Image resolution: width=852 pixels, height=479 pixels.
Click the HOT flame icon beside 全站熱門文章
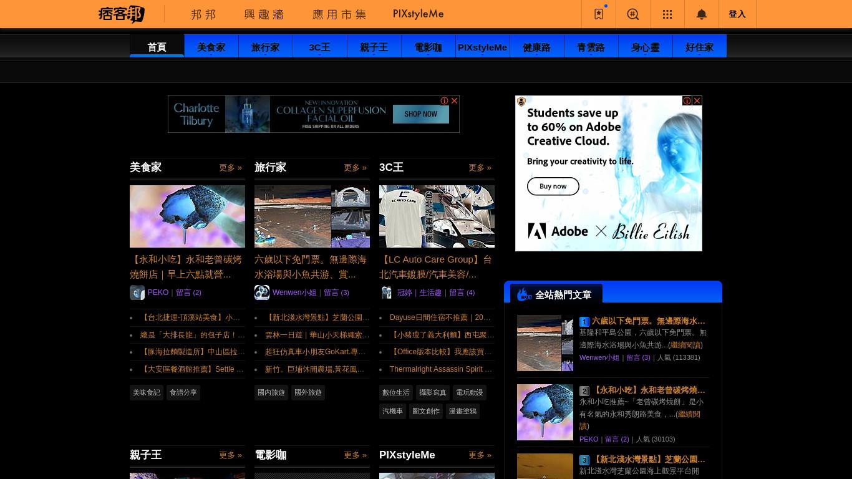click(x=524, y=294)
